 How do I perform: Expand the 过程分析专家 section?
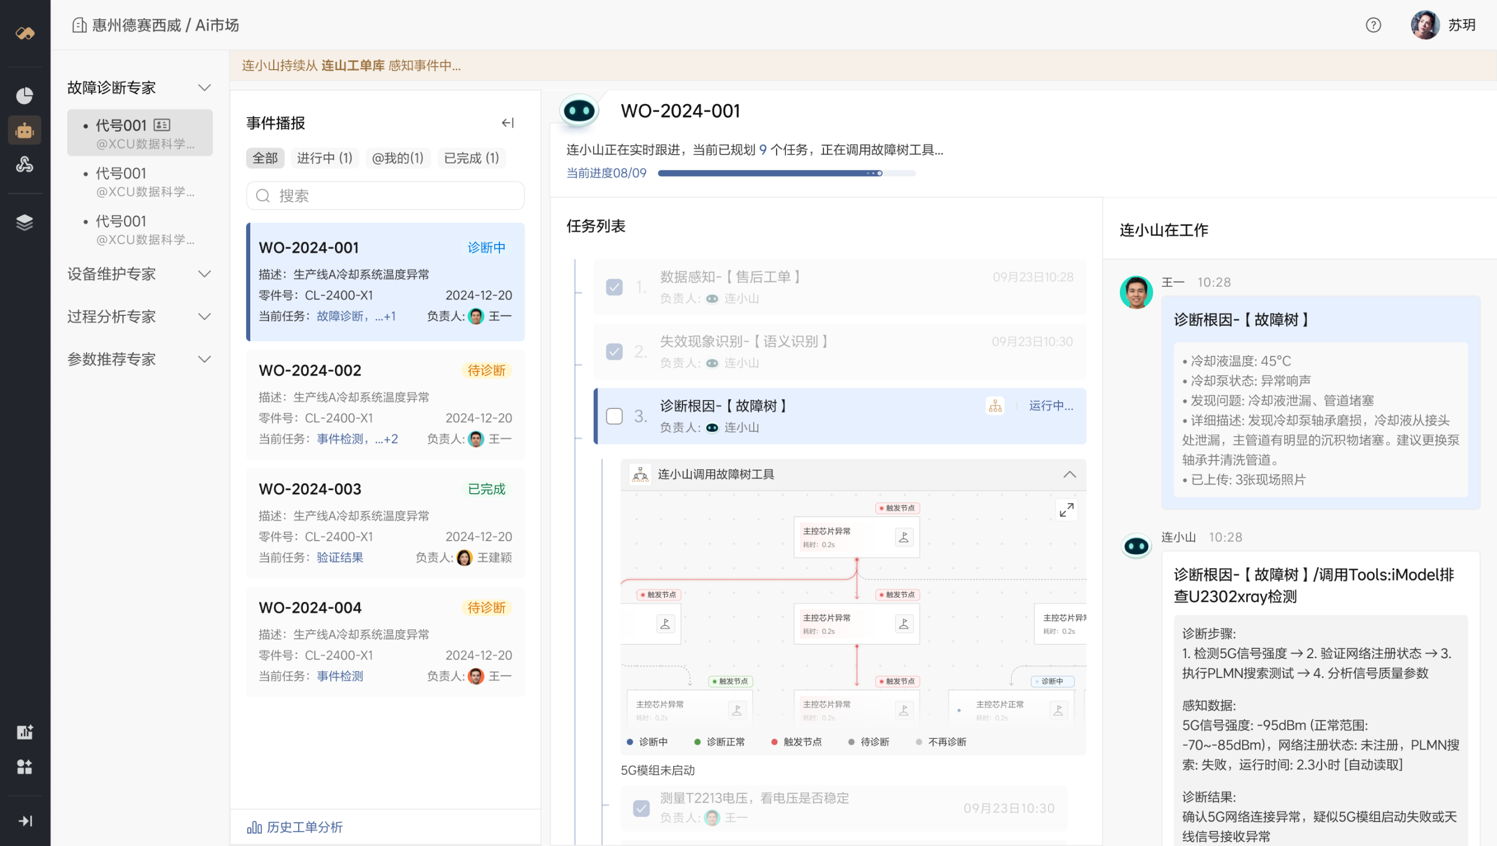(x=204, y=317)
